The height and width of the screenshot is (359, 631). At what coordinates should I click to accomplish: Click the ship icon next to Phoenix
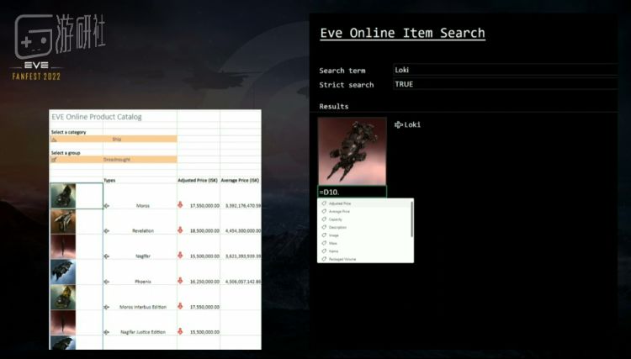click(x=107, y=282)
